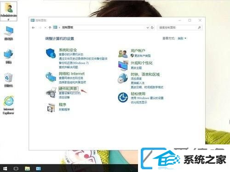Open System and Security shield icon
The image size is (230, 172).
[51, 53]
